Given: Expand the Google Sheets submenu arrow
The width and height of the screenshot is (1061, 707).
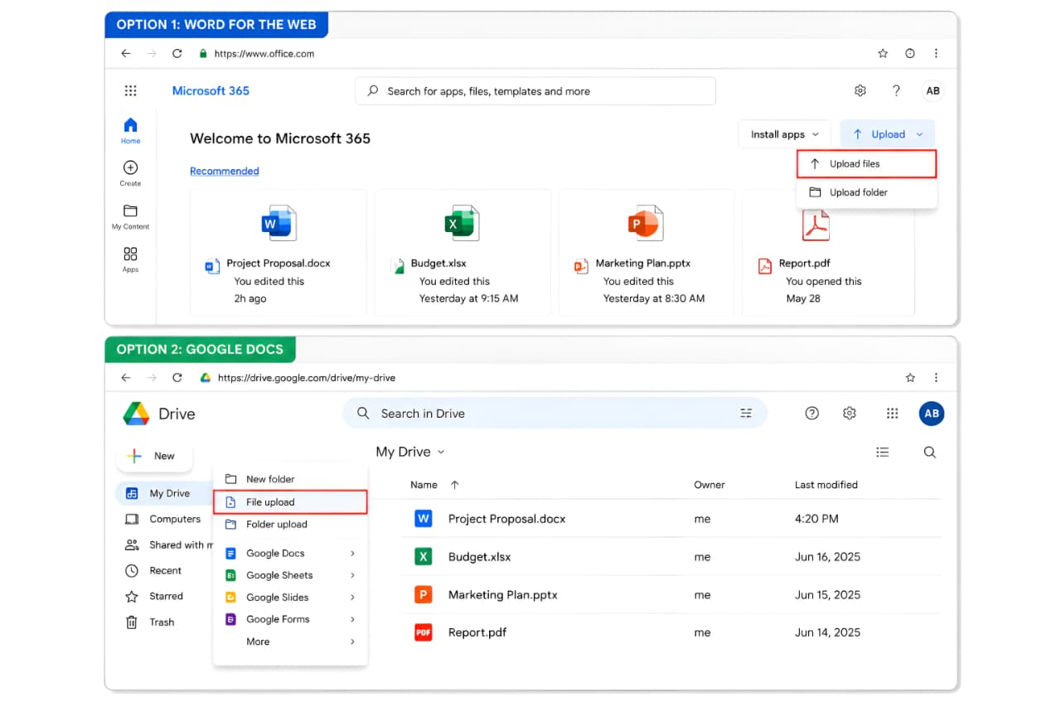Looking at the screenshot, I should pyautogui.click(x=352, y=575).
